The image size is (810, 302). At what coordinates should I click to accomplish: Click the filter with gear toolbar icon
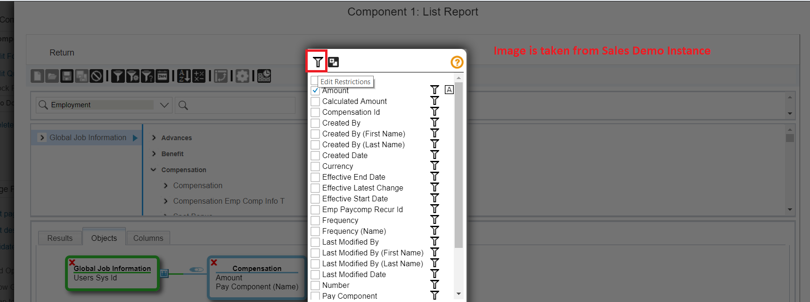coord(133,76)
